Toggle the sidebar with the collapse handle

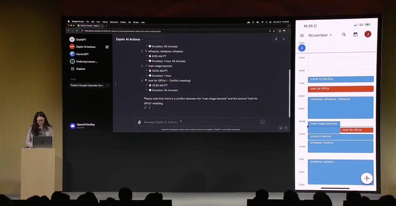(x=116, y=83)
